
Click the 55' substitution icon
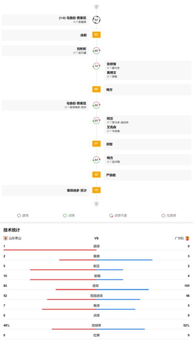96,120
